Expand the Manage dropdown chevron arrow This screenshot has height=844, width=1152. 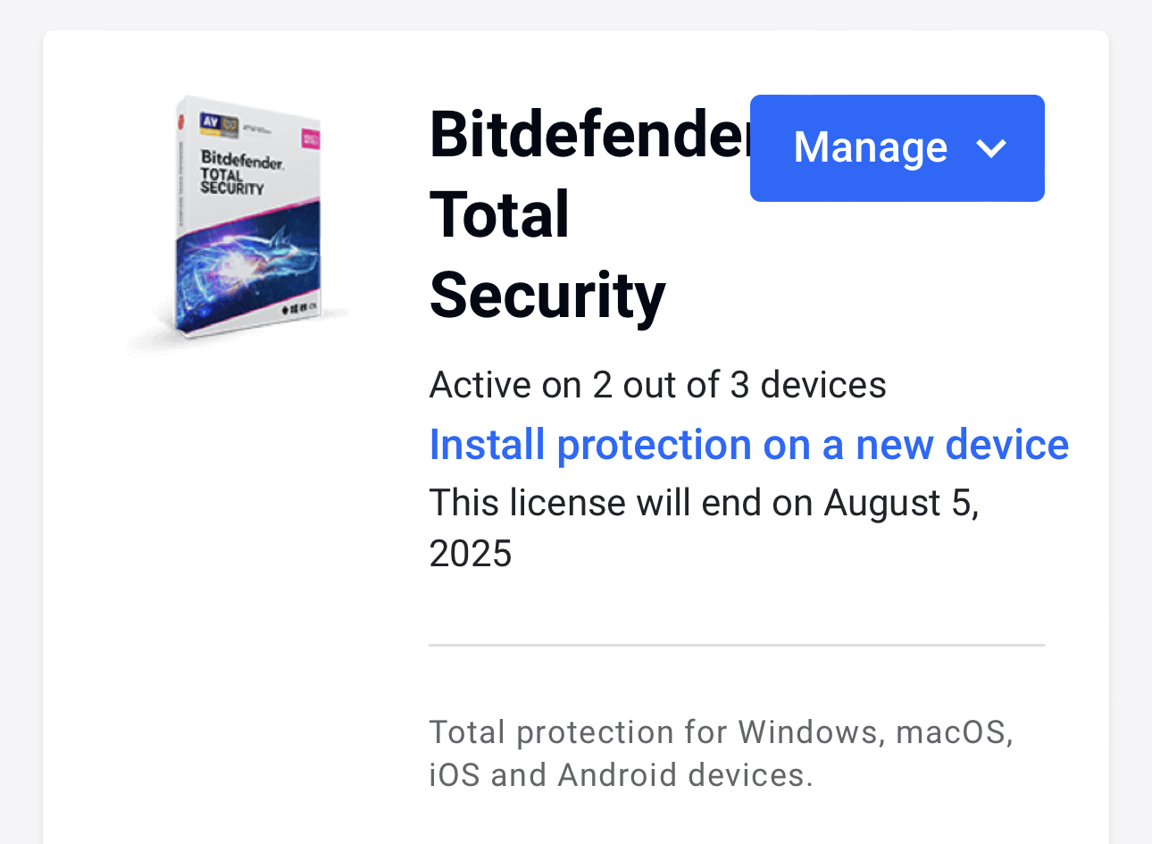click(991, 148)
